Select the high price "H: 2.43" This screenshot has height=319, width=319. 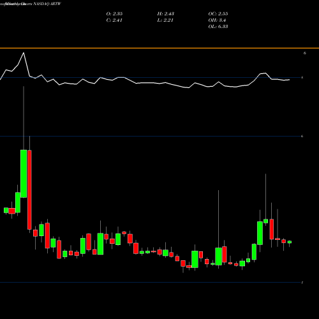pyautogui.click(x=166, y=14)
